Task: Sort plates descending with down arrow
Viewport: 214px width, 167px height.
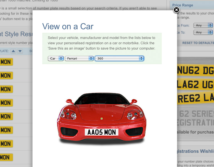Action: pos(20,51)
